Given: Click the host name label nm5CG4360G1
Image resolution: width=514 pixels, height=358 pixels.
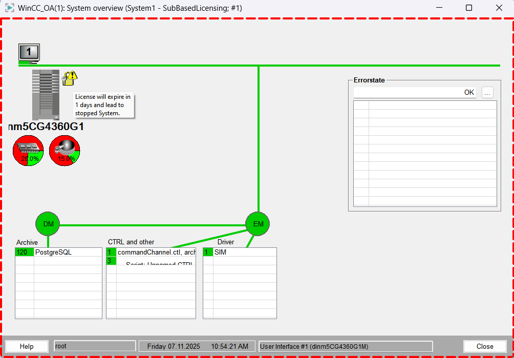Looking at the screenshot, I should click(x=46, y=127).
